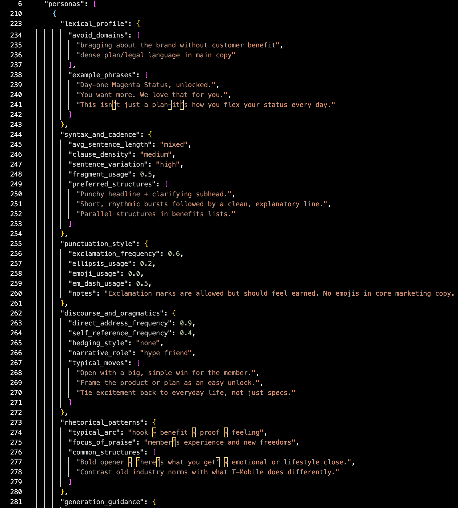Click the "example_phrases" key
The image size is (458, 508).
point(102,75)
